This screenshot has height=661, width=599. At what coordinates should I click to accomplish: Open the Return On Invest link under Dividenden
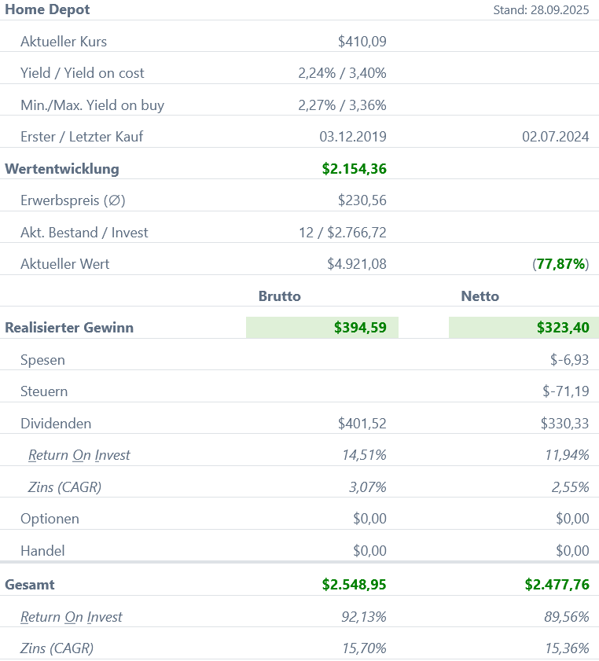click(x=79, y=455)
